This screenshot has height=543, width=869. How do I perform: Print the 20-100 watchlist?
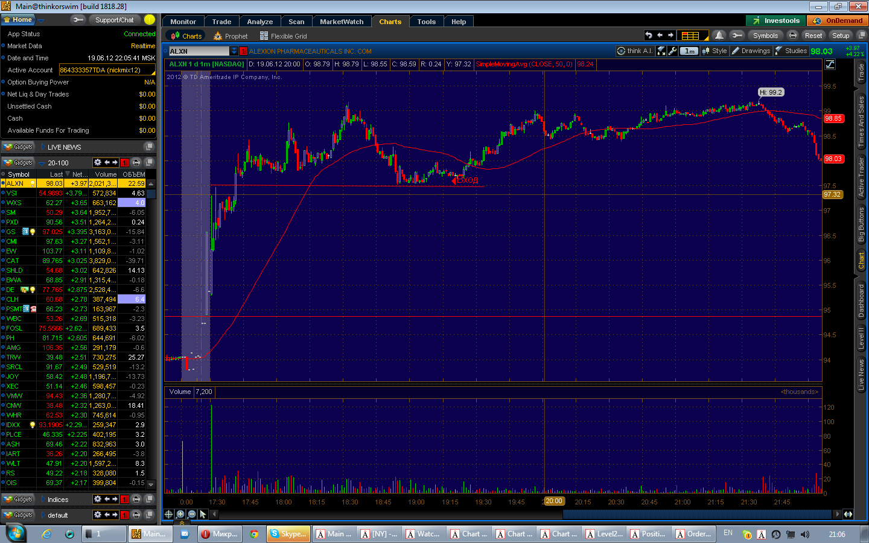point(136,163)
